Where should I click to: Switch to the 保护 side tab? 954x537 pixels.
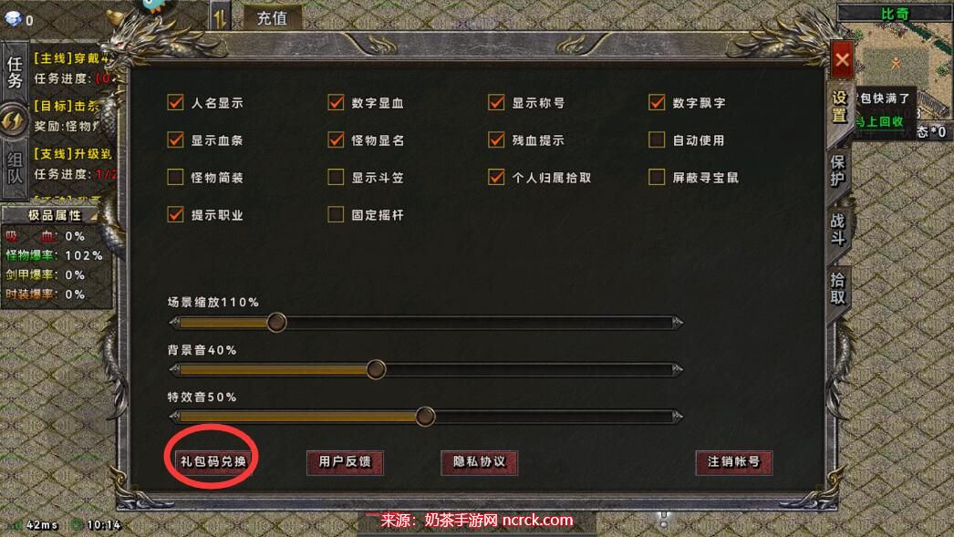click(838, 170)
